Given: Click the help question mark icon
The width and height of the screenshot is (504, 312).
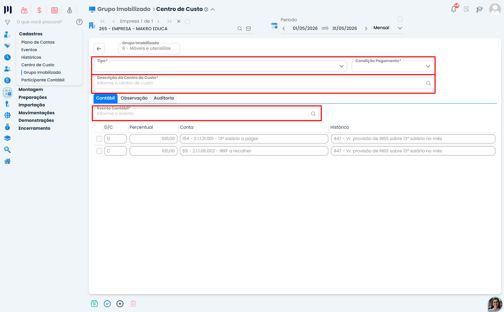Looking at the screenshot, I should coord(79,22).
